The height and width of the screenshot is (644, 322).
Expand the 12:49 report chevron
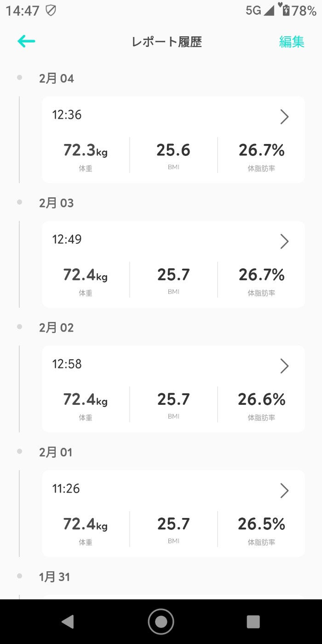pyautogui.click(x=284, y=241)
